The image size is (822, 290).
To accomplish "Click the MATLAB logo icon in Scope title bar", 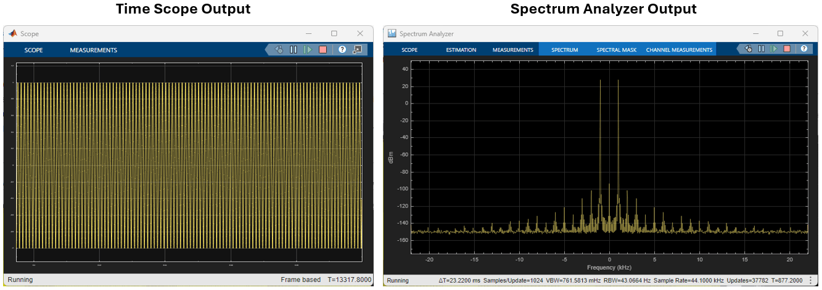I will pos(12,33).
